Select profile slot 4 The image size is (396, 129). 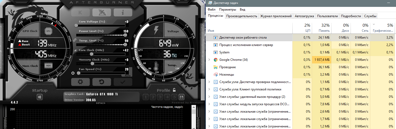tap(167, 97)
